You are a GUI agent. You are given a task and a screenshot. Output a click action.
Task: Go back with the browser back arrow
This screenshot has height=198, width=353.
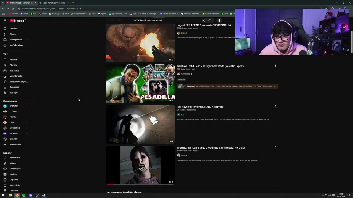pyautogui.click(x=3, y=9)
